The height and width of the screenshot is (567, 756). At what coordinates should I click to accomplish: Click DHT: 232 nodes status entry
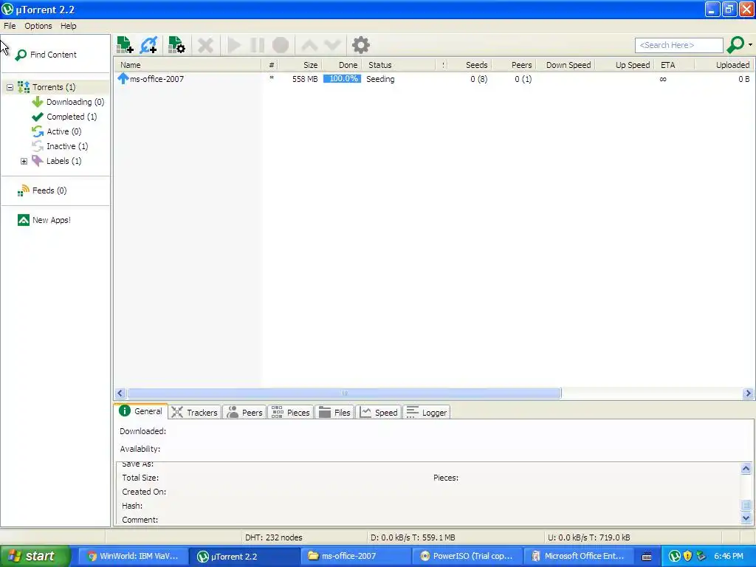point(273,537)
